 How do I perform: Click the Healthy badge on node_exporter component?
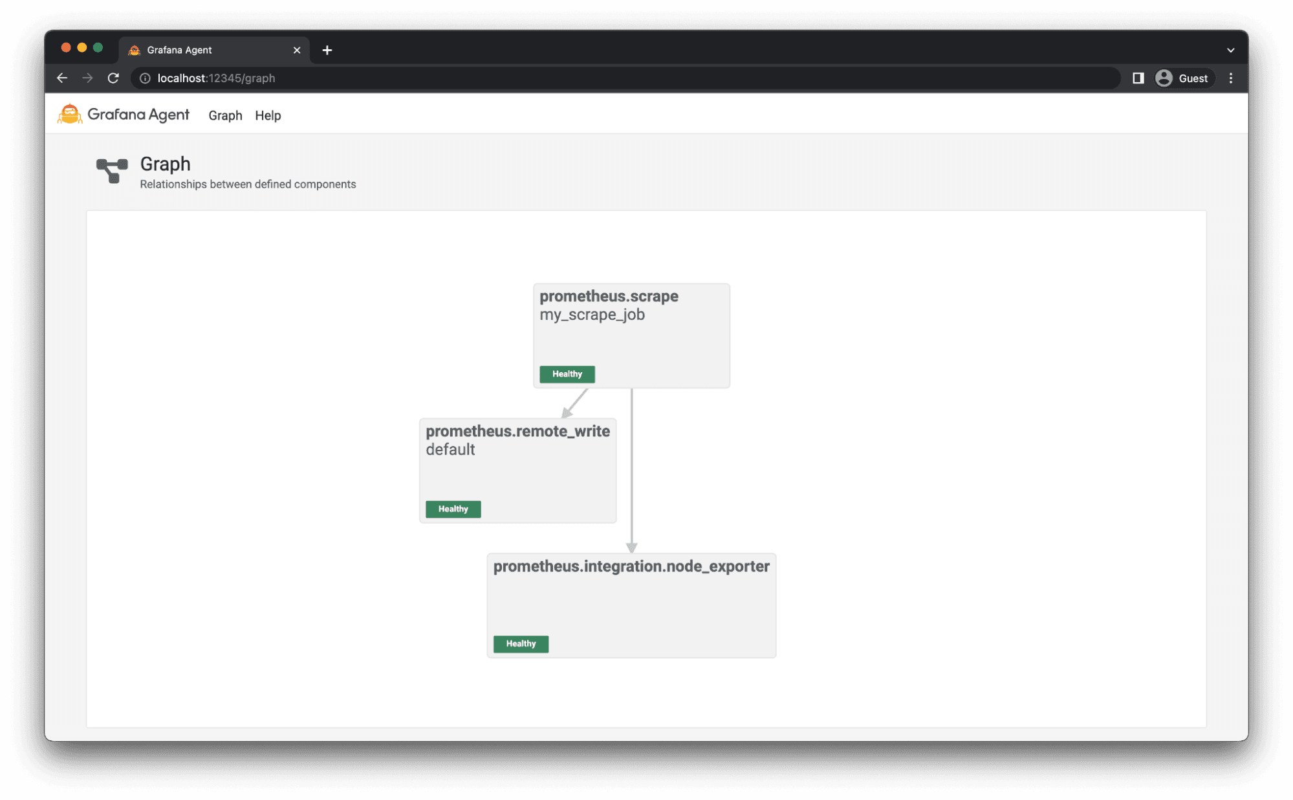point(520,643)
